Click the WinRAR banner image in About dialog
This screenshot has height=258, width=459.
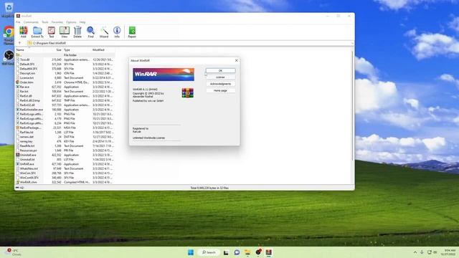click(164, 75)
